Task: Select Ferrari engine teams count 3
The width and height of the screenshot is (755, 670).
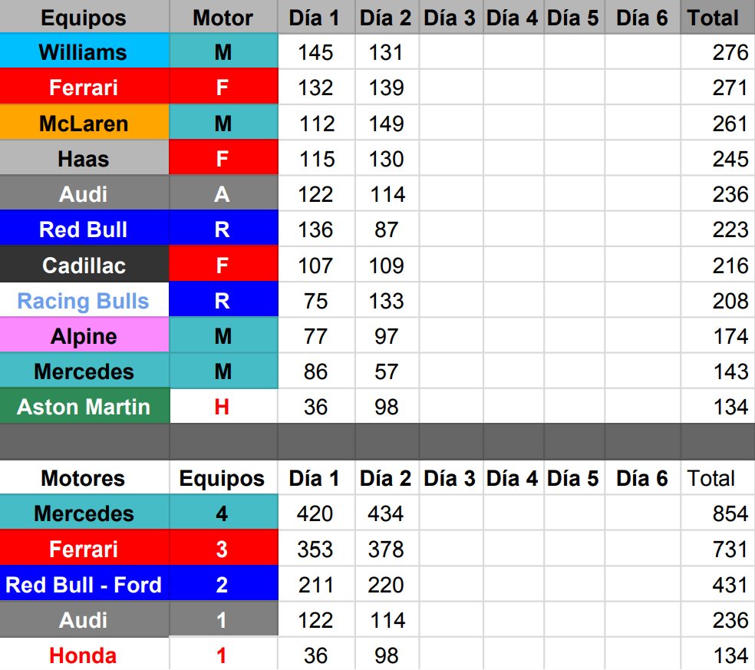Action: [x=223, y=548]
